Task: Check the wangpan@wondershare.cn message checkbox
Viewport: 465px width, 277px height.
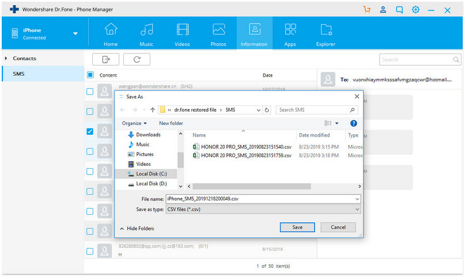Action: pos(90,92)
